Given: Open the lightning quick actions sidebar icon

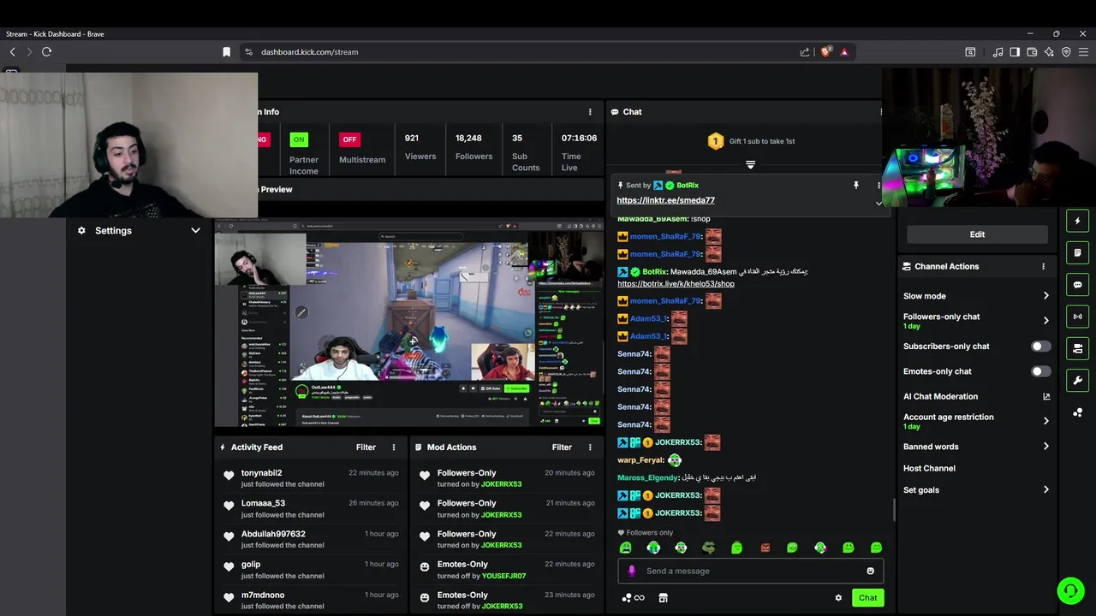Looking at the screenshot, I should (1077, 221).
